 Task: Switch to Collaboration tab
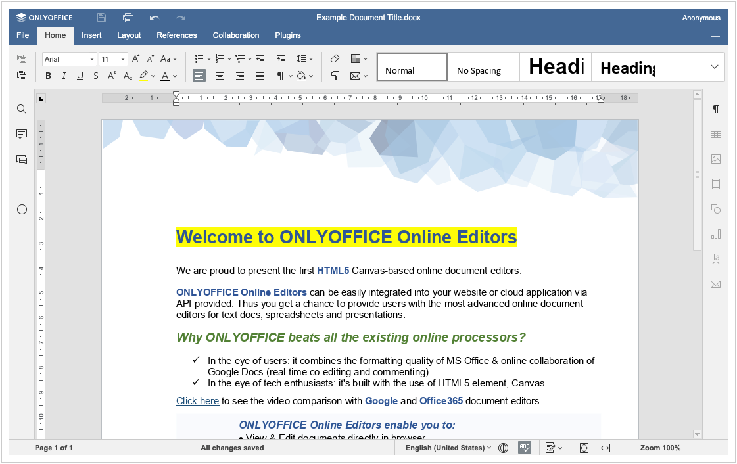[236, 35]
